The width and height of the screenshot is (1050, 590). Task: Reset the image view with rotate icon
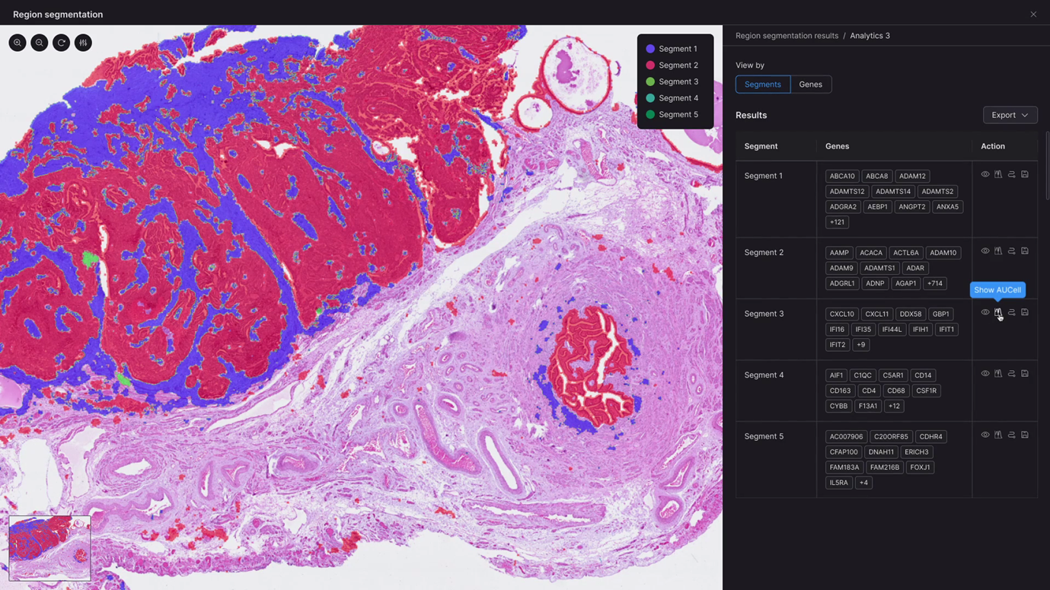click(x=62, y=43)
